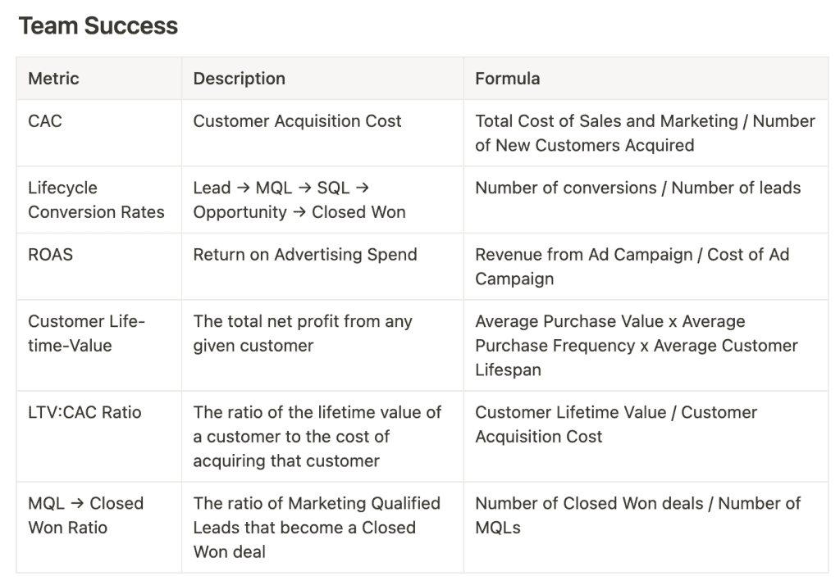The height and width of the screenshot is (585, 840).
Task: Click the Return on Advertising Spend cell
Action: (x=322, y=266)
